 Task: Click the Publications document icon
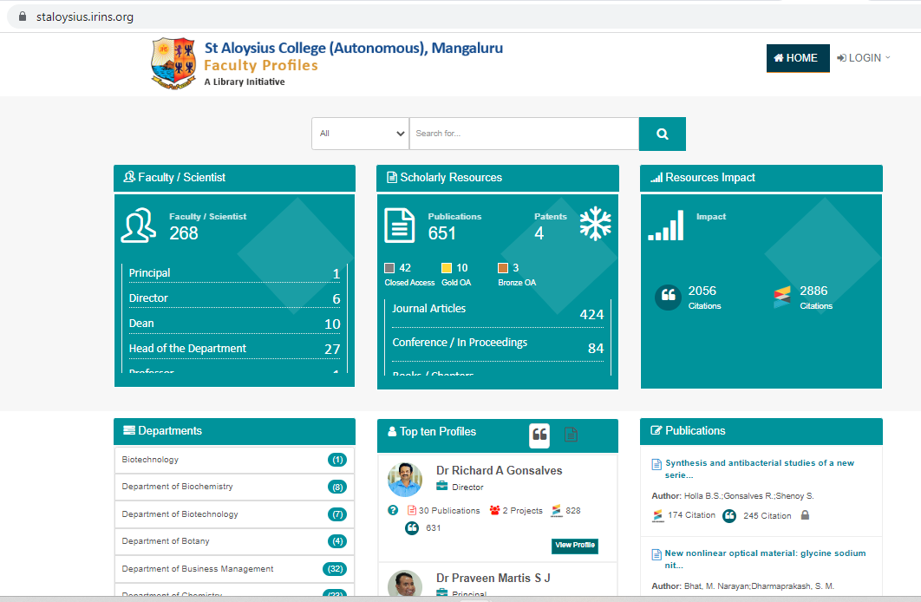pyautogui.click(x=400, y=226)
